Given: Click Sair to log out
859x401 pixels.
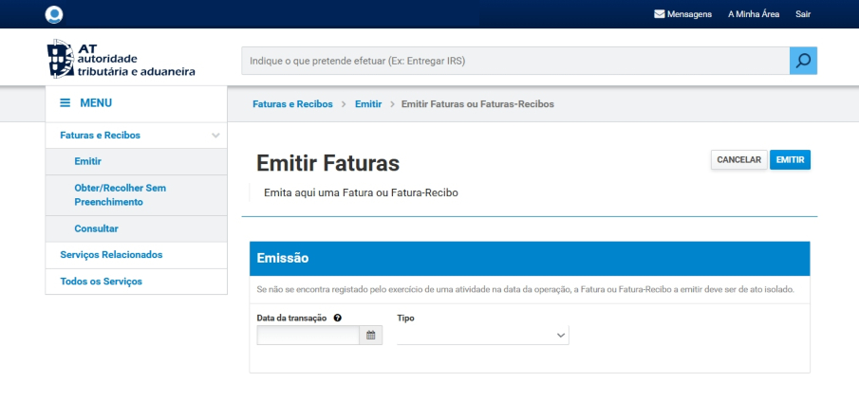Looking at the screenshot, I should point(803,14).
